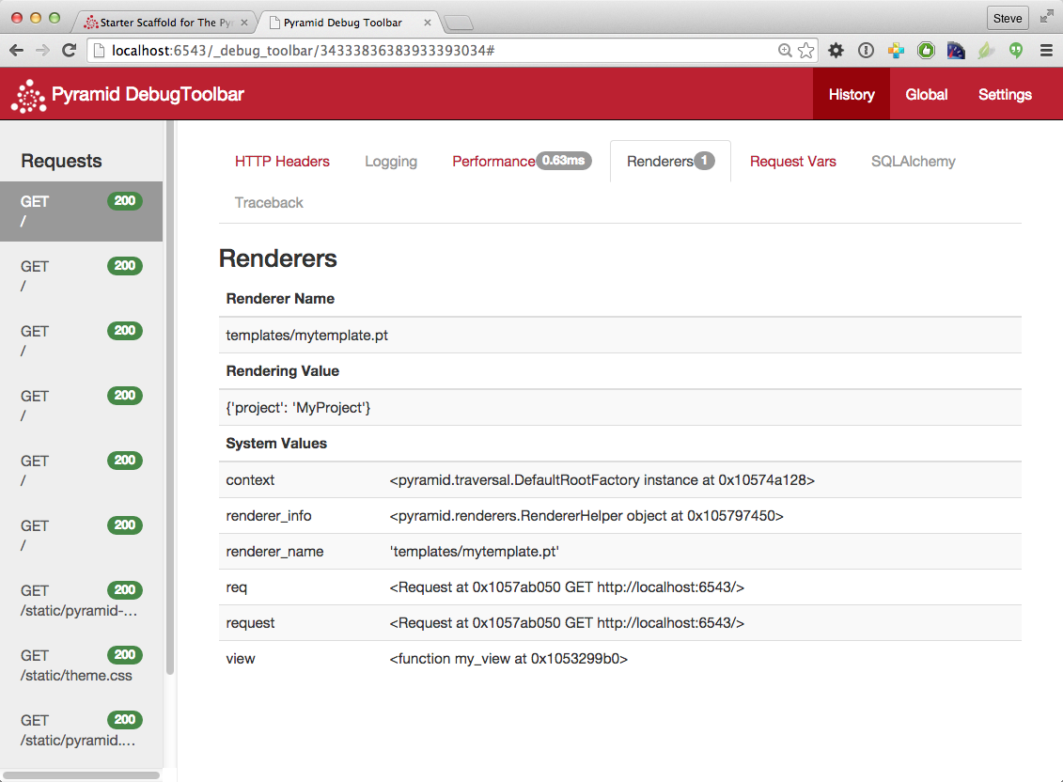Click the zoom magnifier icon in address bar
1063x782 pixels.
tap(785, 51)
